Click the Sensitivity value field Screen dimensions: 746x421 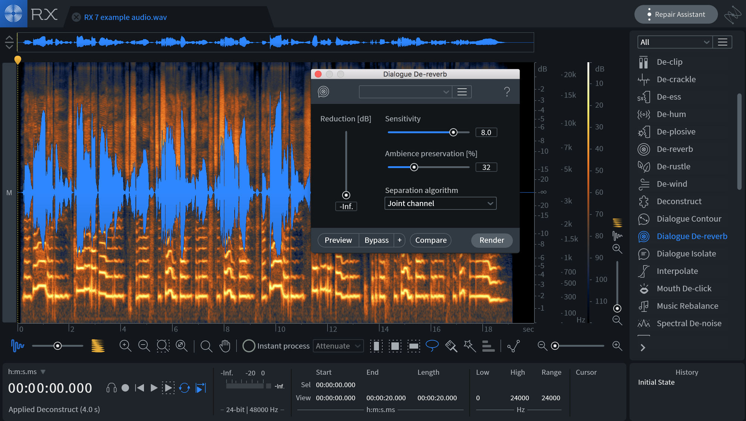[x=486, y=132]
